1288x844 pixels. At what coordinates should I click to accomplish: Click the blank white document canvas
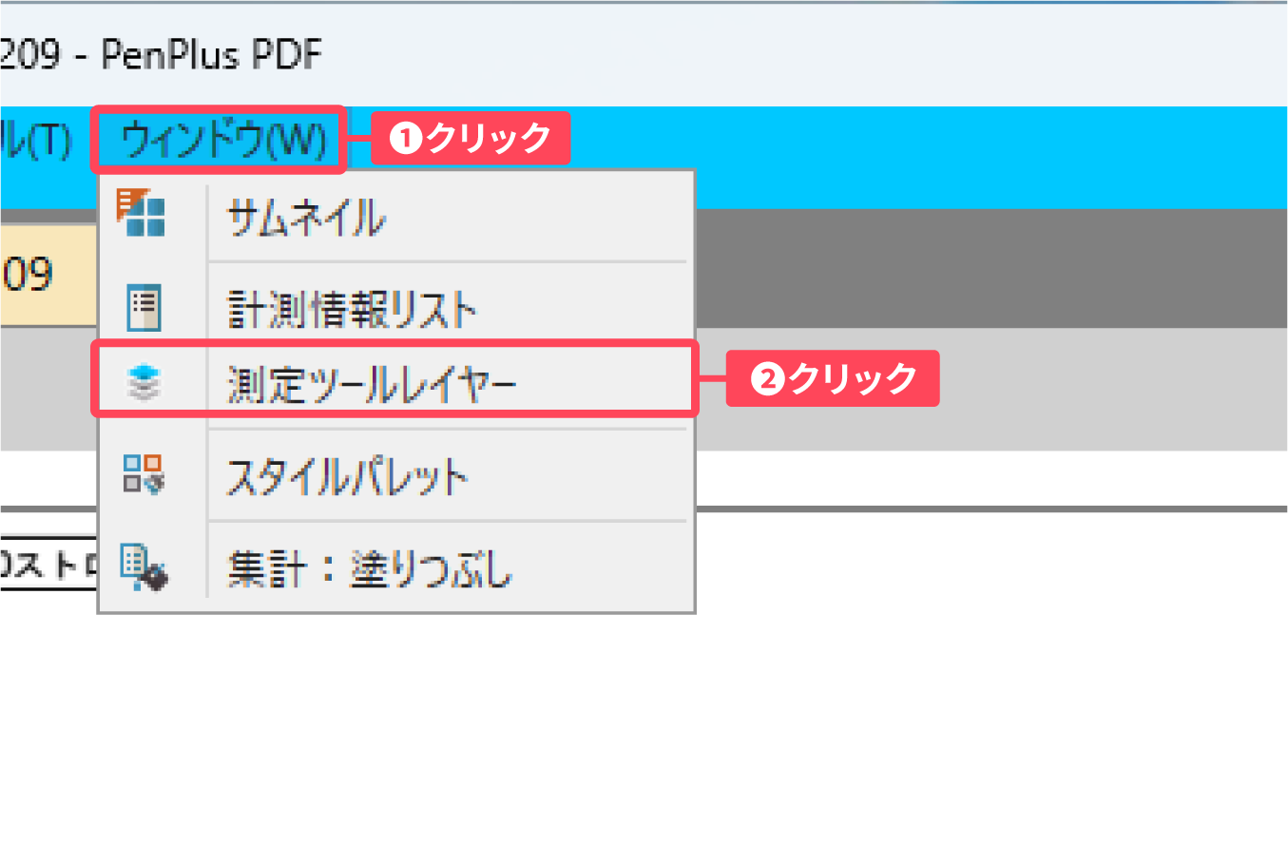pyautogui.click(x=951, y=684)
